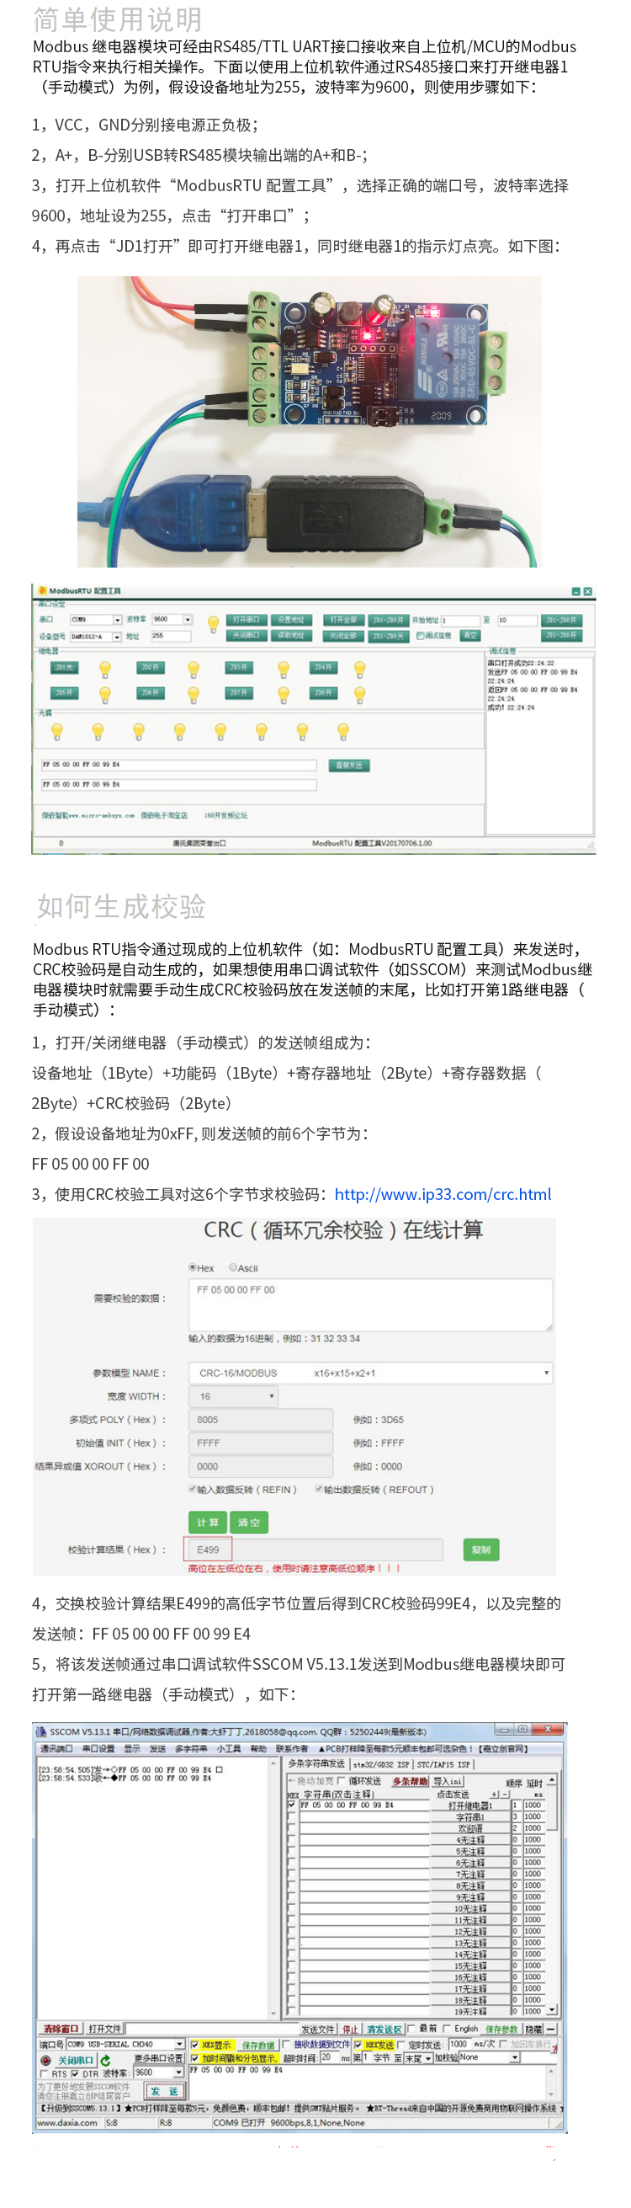
Task: Click 打开串口 in ModbusRTU tool
Action: pyautogui.click(x=247, y=620)
